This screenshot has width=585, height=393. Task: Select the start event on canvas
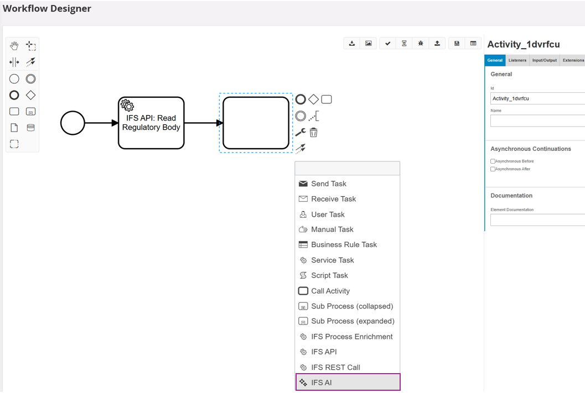[73, 123]
